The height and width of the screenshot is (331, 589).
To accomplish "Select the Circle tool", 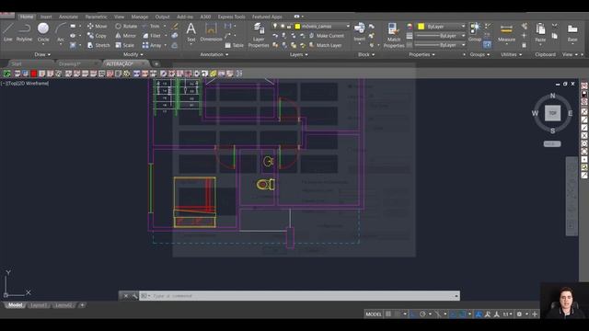I will tap(43, 31).
